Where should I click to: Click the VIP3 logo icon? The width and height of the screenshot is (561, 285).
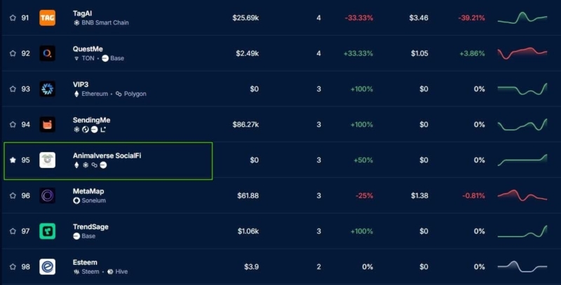(47, 89)
